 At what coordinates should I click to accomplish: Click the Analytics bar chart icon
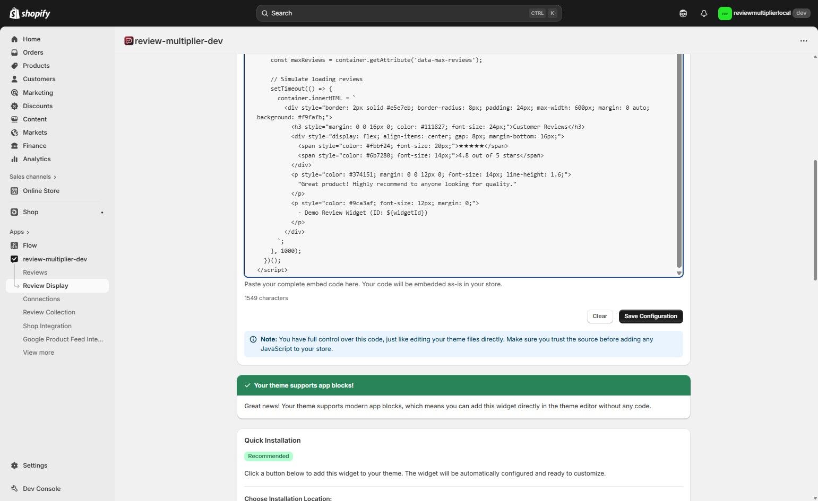(14, 159)
